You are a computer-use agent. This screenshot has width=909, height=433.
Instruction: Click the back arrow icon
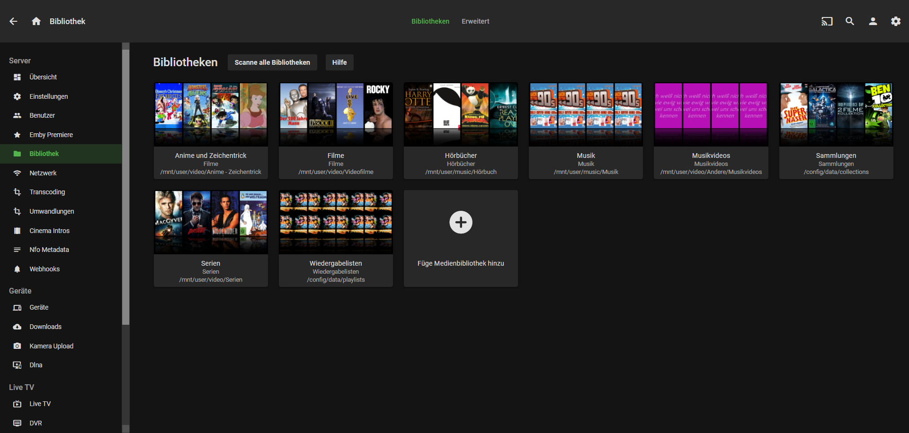13,21
